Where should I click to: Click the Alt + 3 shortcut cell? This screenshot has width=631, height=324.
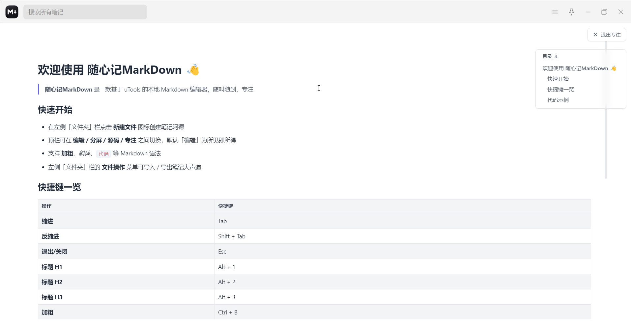pyautogui.click(x=403, y=297)
